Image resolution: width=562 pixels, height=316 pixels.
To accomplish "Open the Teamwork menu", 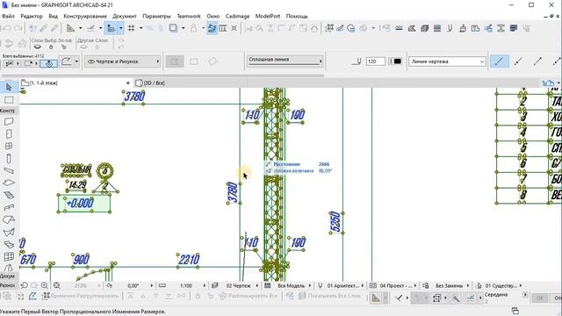I will coord(189,16).
